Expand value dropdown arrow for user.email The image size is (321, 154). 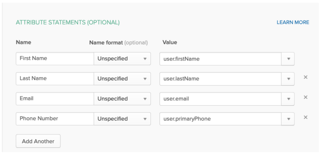click(288, 99)
